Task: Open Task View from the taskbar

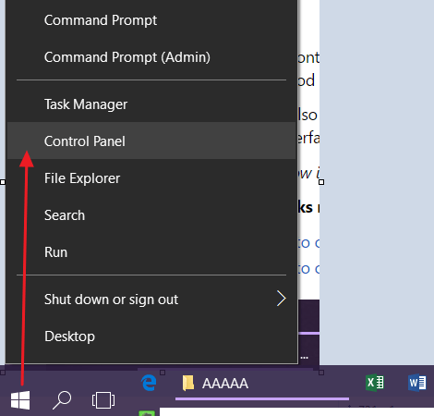Action: click(x=103, y=400)
